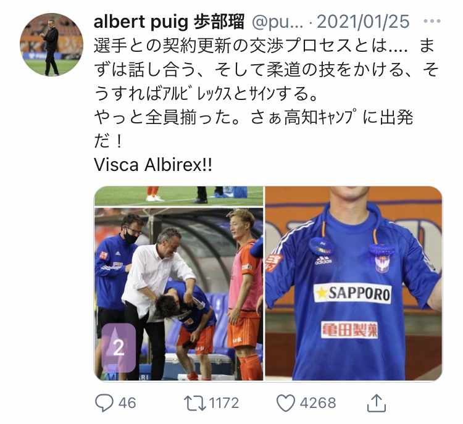Tap the purple badge numbered 2

pos(119,347)
